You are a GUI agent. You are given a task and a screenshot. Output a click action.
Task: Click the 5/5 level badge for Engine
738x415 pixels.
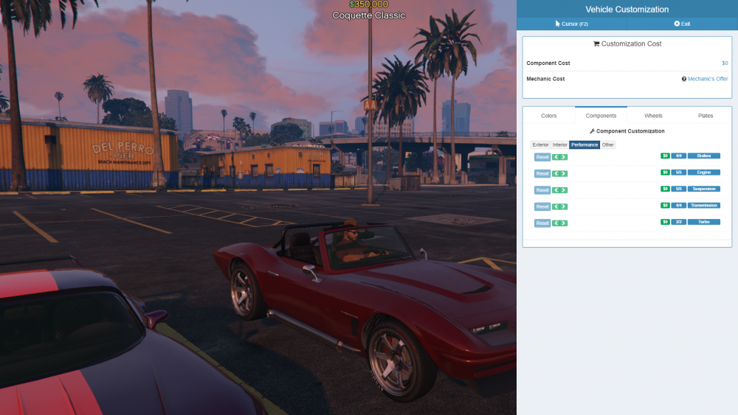678,172
